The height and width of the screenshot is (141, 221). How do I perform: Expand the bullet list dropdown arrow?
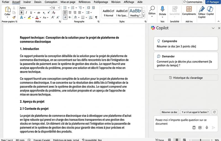pos(69,8)
